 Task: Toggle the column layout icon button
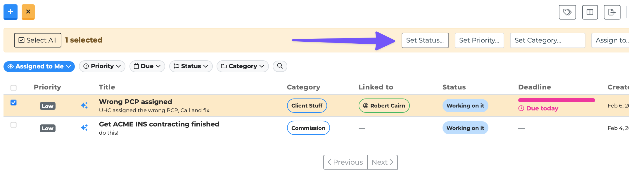click(x=590, y=12)
